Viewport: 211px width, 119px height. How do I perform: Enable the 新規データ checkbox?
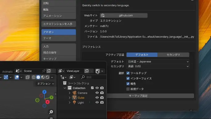click(128, 89)
